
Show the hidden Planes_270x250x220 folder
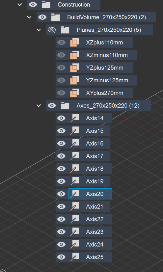coord(52,30)
